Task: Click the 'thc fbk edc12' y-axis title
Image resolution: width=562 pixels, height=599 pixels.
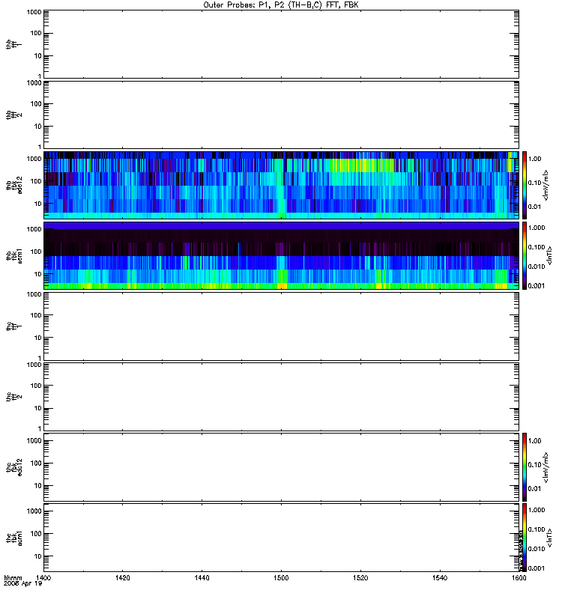Action: click(13, 466)
